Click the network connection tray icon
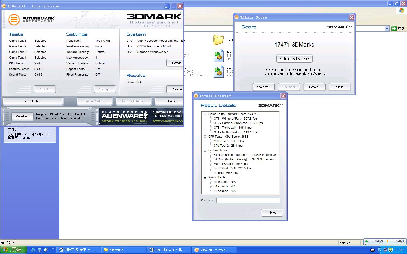Image resolution: width=407 pixels, height=254 pixels. pyautogui.click(x=385, y=250)
